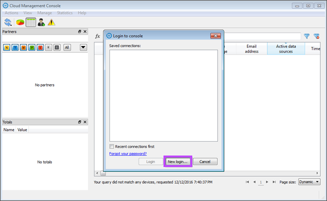Screen dimensions: 327x201
Task: Select the table grid view icon
Action: (x=31, y=22)
